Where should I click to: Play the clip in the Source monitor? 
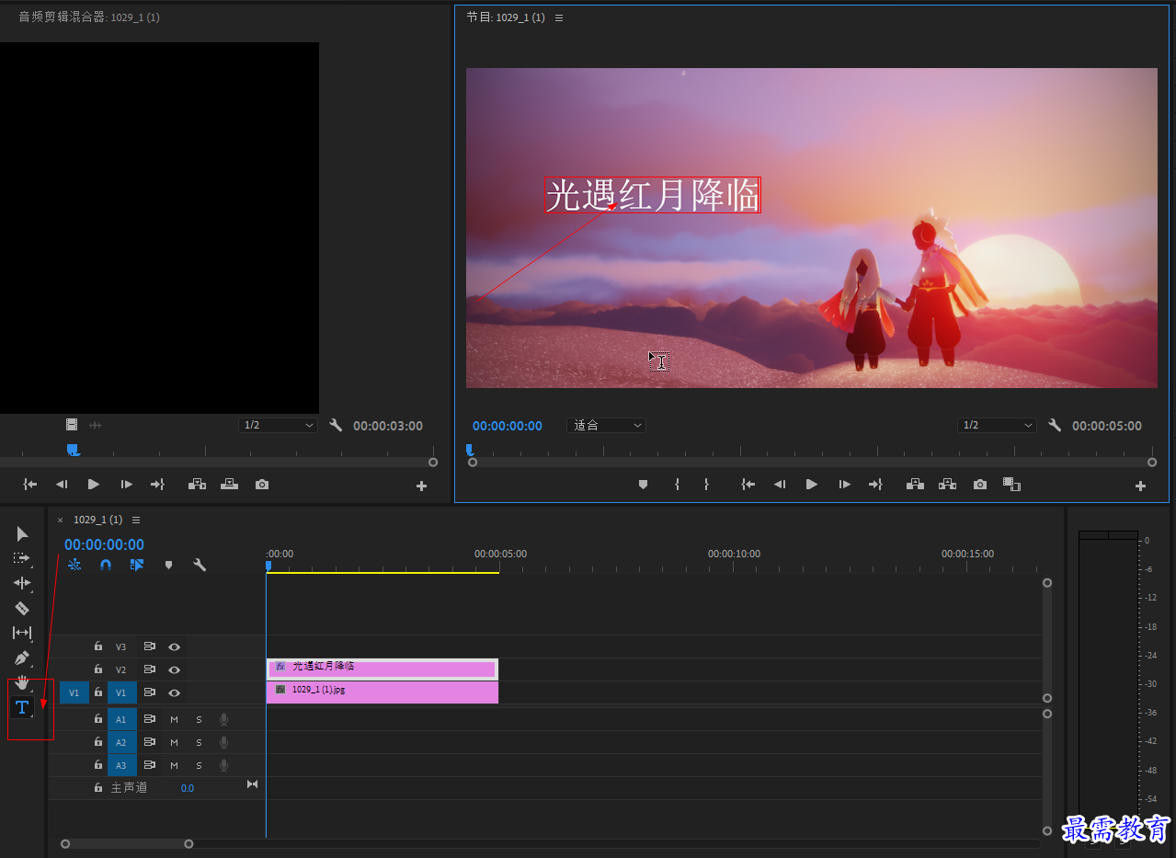pos(93,485)
